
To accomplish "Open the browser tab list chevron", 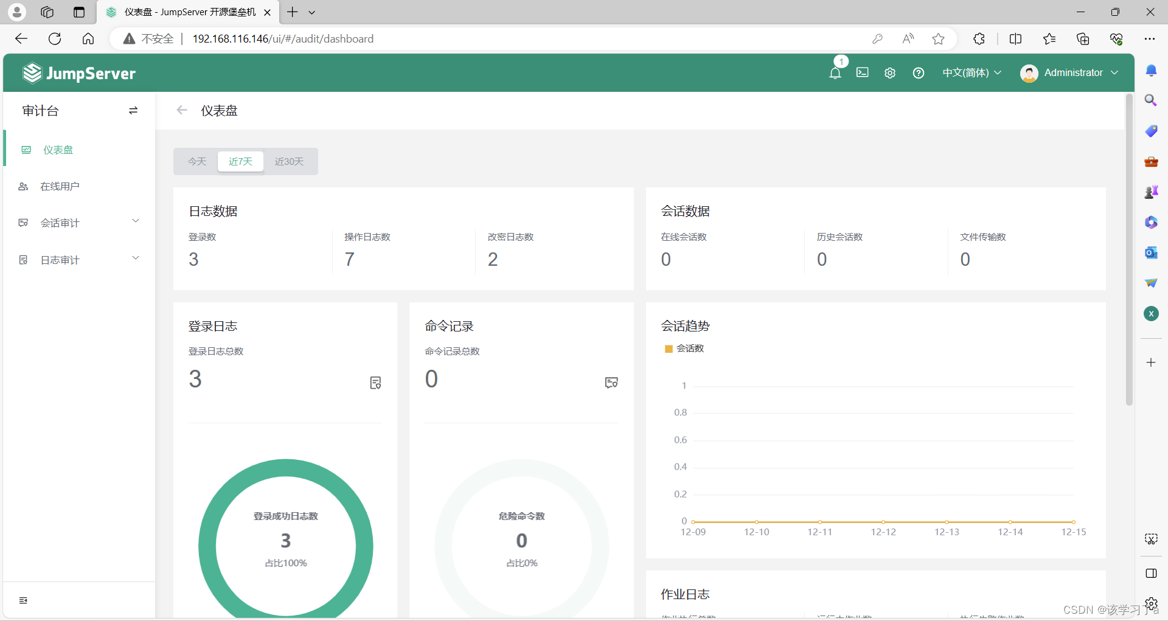I will click(x=312, y=12).
